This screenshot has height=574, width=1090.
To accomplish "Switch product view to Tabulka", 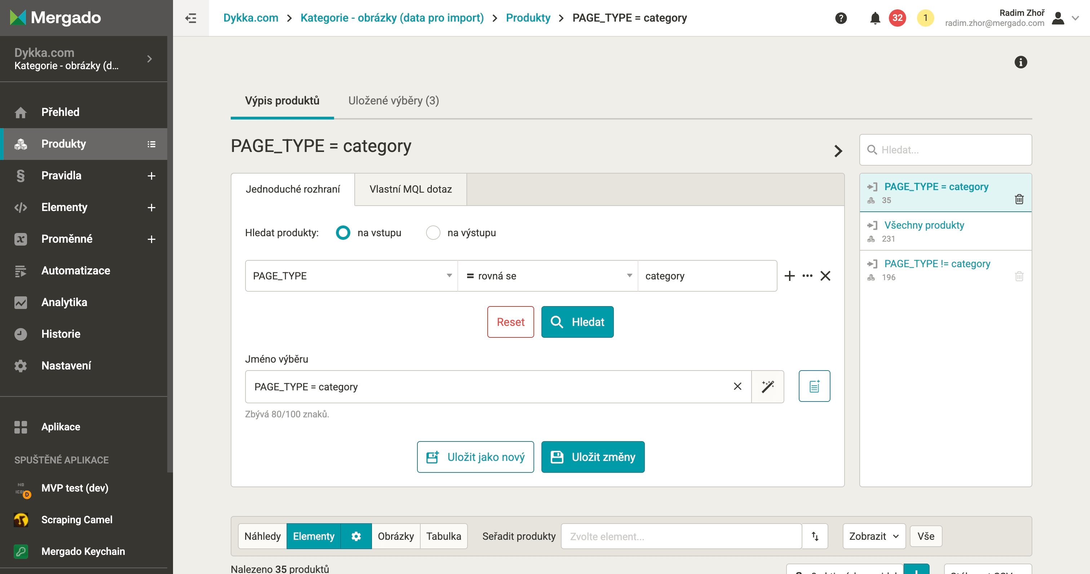I will (443, 536).
